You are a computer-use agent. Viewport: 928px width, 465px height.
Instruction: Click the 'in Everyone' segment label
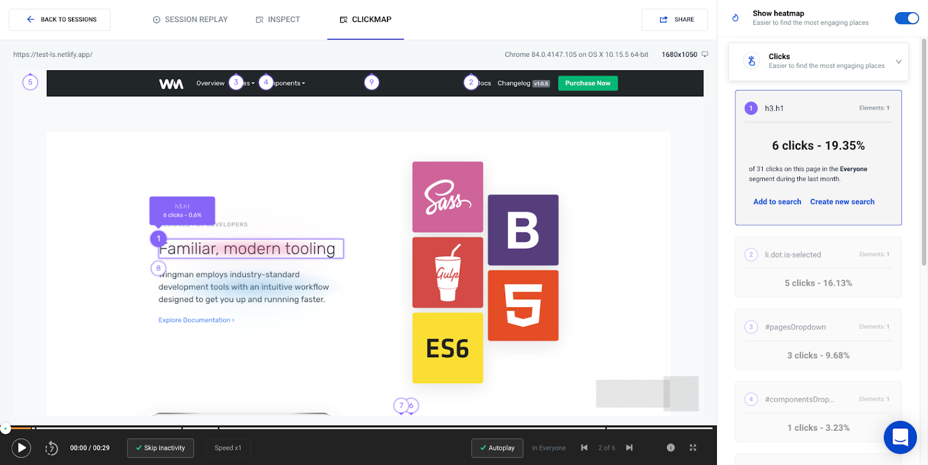[549, 448]
